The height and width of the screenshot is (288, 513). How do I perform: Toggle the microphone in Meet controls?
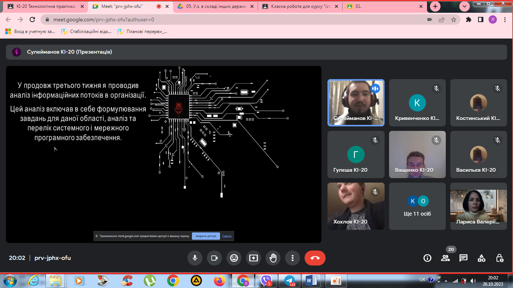click(195, 258)
